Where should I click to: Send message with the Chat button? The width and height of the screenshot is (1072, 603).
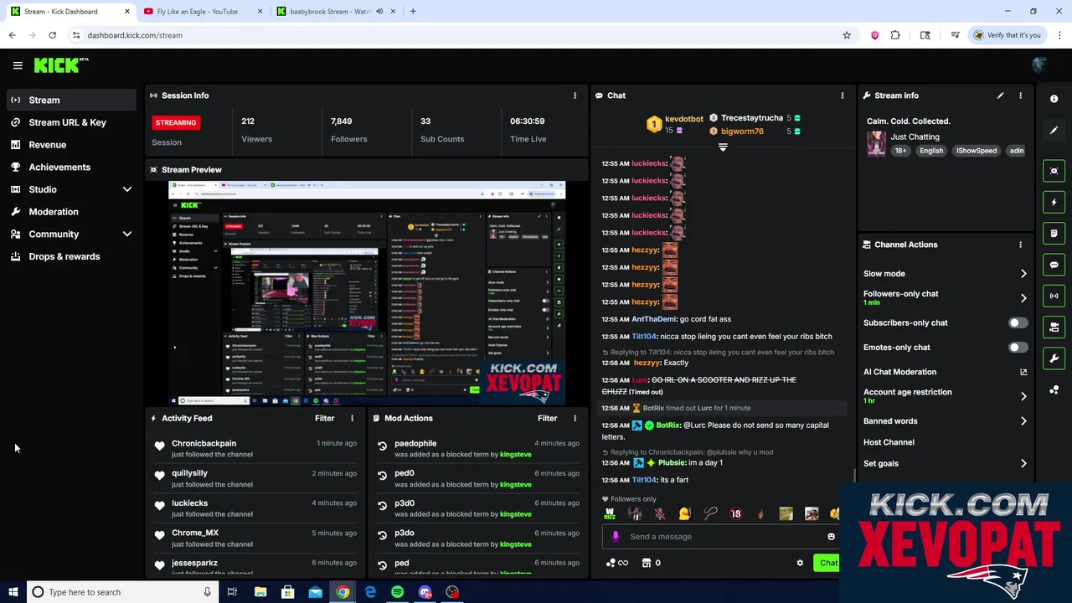827,563
